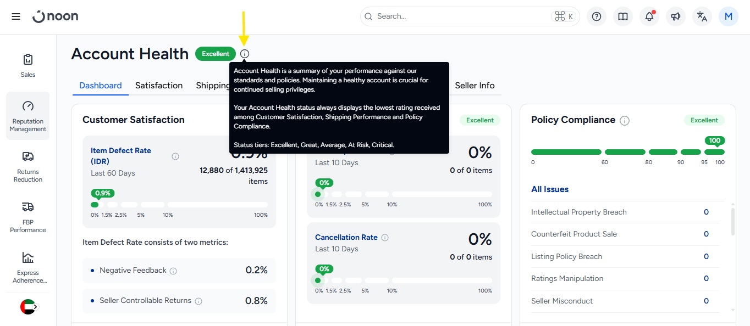Open the guide book icon
Viewport: 750px width, 326px height.
[622, 16]
